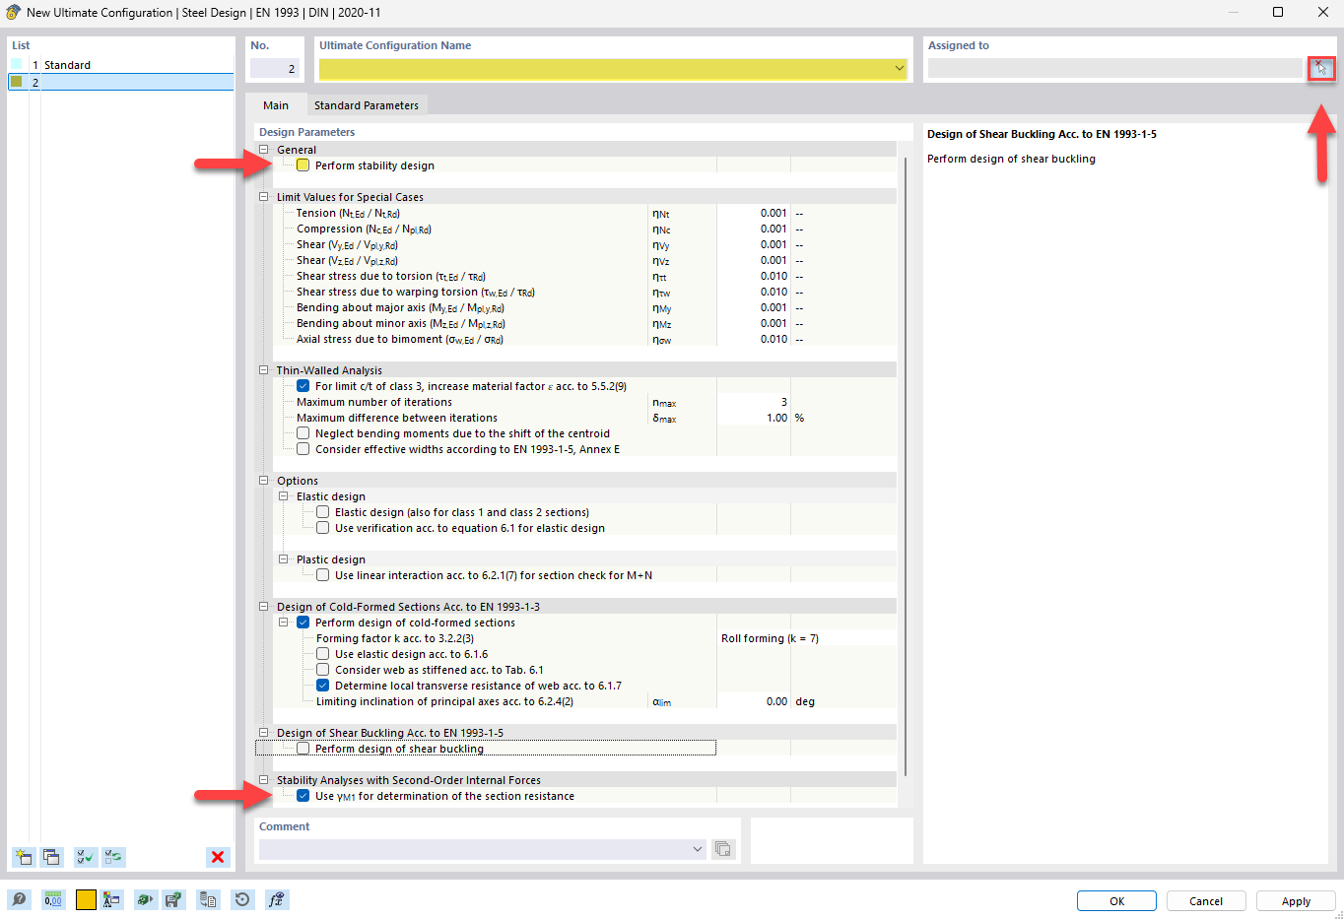This screenshot has width=1344, height=919.
Task: Uncheck Use γM1 for section resistance
Action: [302, 796]
